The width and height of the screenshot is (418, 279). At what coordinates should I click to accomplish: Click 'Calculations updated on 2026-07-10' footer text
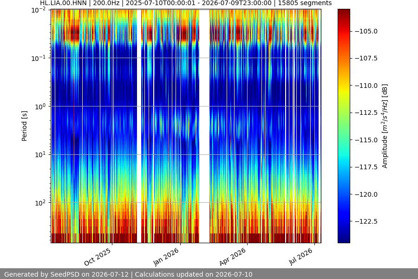pyautogui.click(x=194, y=274)
